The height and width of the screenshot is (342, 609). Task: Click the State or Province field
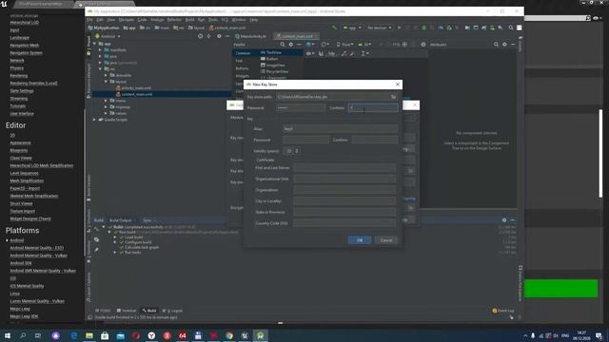coord(344,212)
